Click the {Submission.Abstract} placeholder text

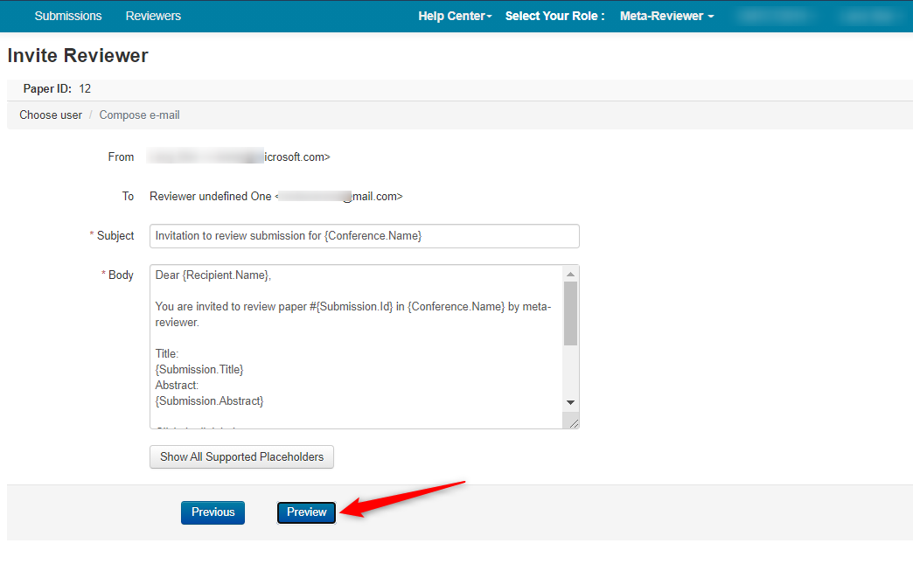pyautogui.click(x=209, y=400)
